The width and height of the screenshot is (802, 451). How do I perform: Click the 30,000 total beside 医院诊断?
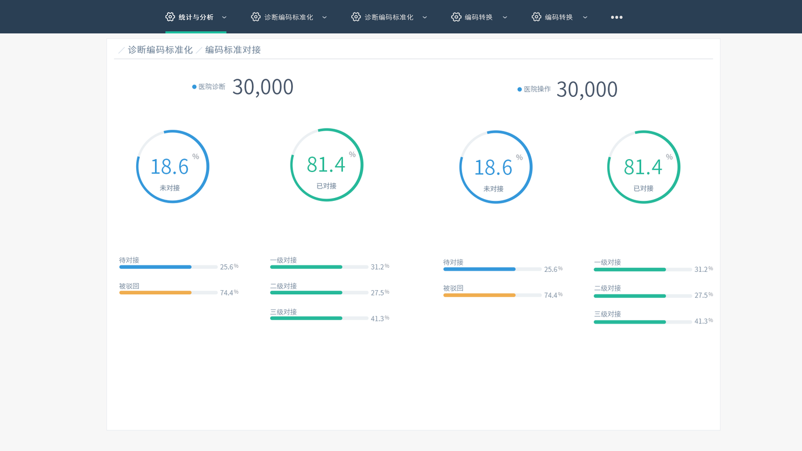coord(263,87)
